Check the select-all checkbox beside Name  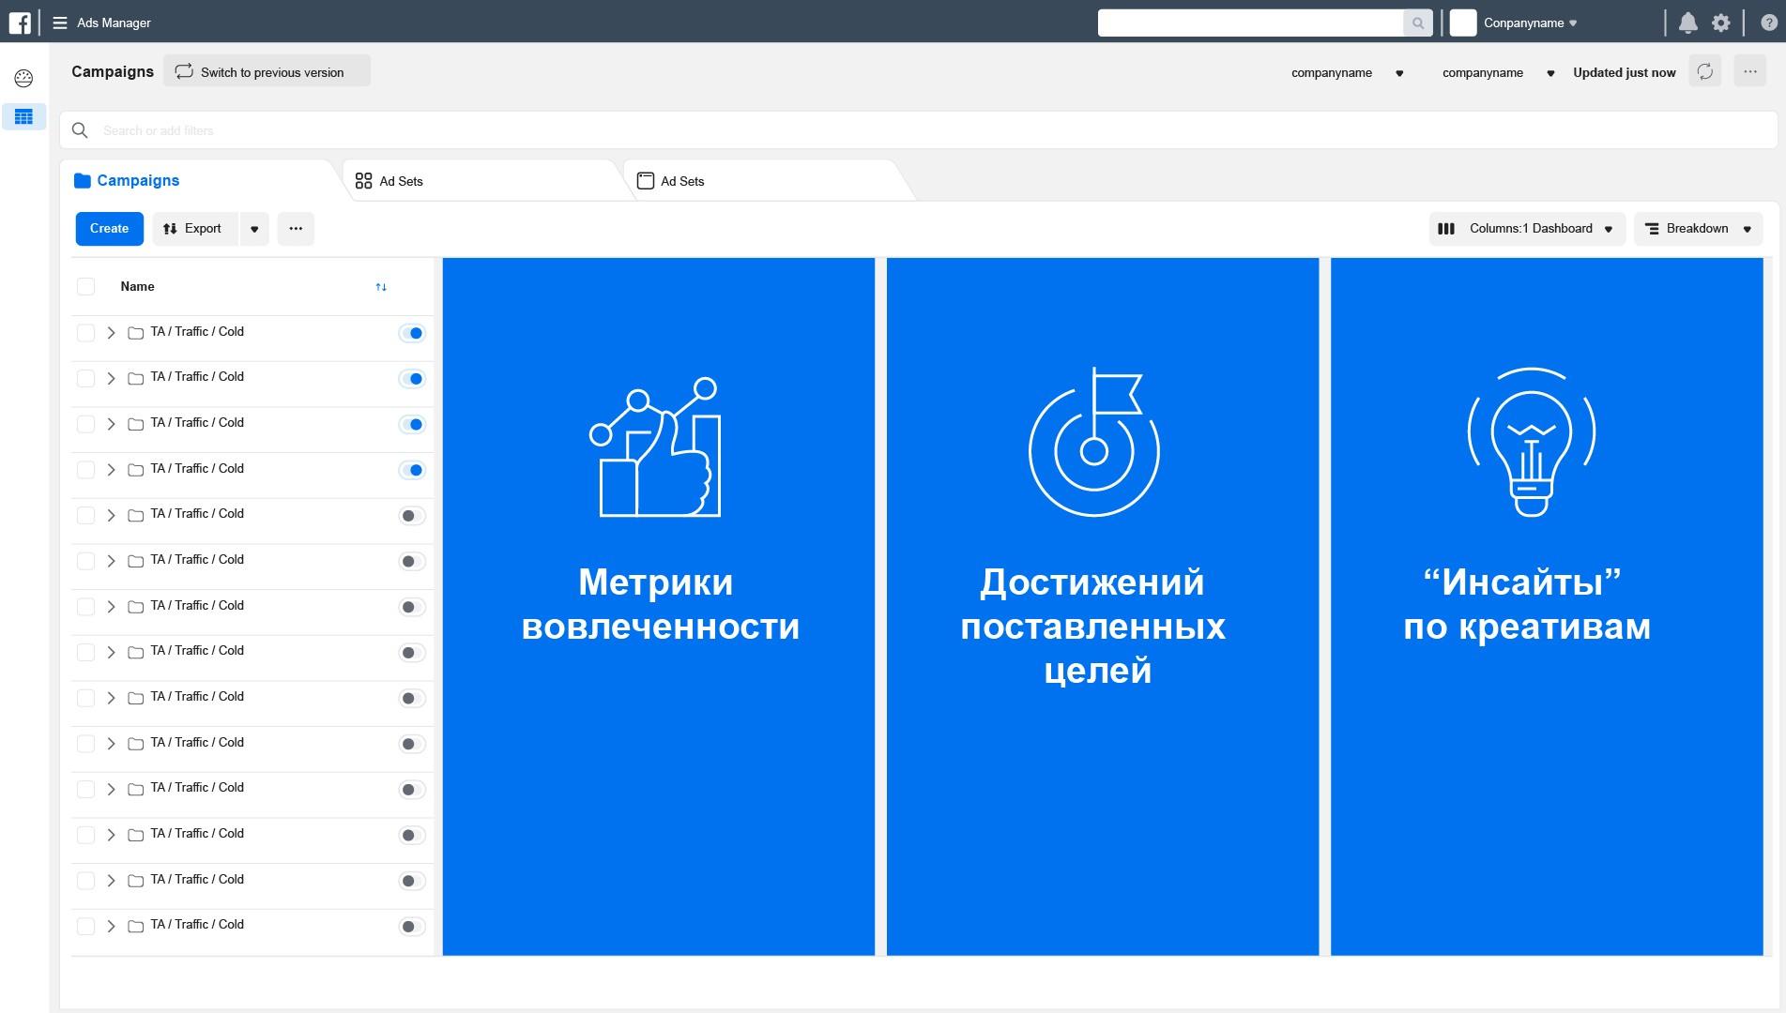(85, 287)
